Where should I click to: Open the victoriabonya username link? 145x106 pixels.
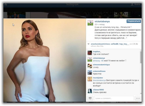coord(102,21)
